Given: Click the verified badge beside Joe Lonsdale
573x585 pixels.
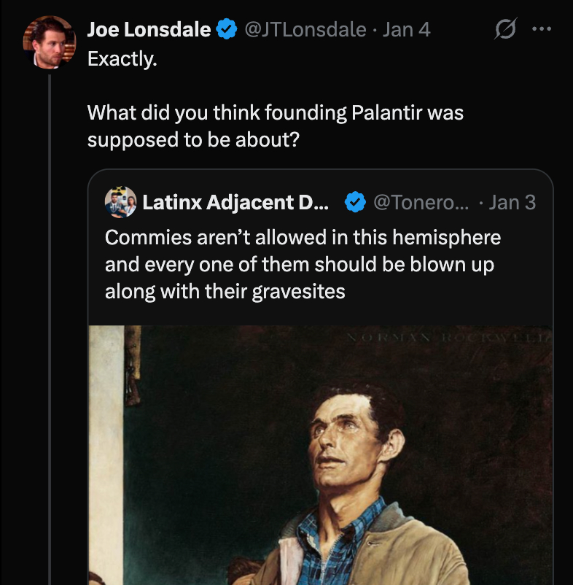Looking at the screenshot, I should pyautogui.click(x=227, y=30).
